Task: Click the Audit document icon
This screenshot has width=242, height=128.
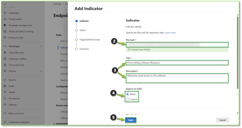Action: tap(5, 86)
